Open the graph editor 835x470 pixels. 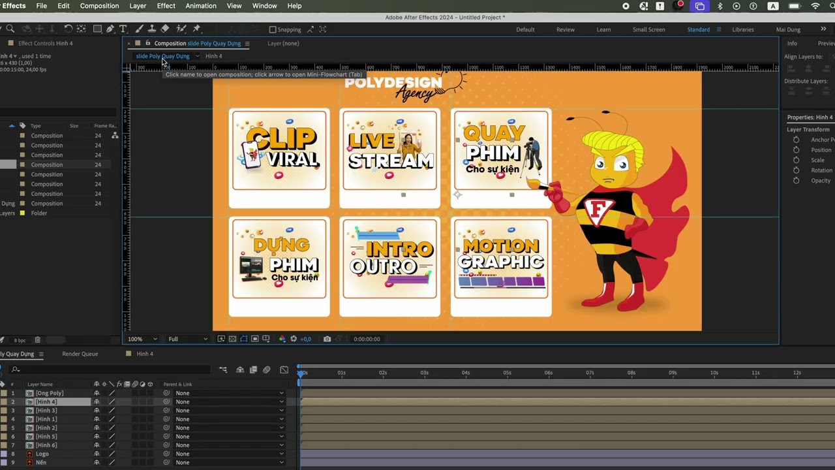(x=284, y=369)
